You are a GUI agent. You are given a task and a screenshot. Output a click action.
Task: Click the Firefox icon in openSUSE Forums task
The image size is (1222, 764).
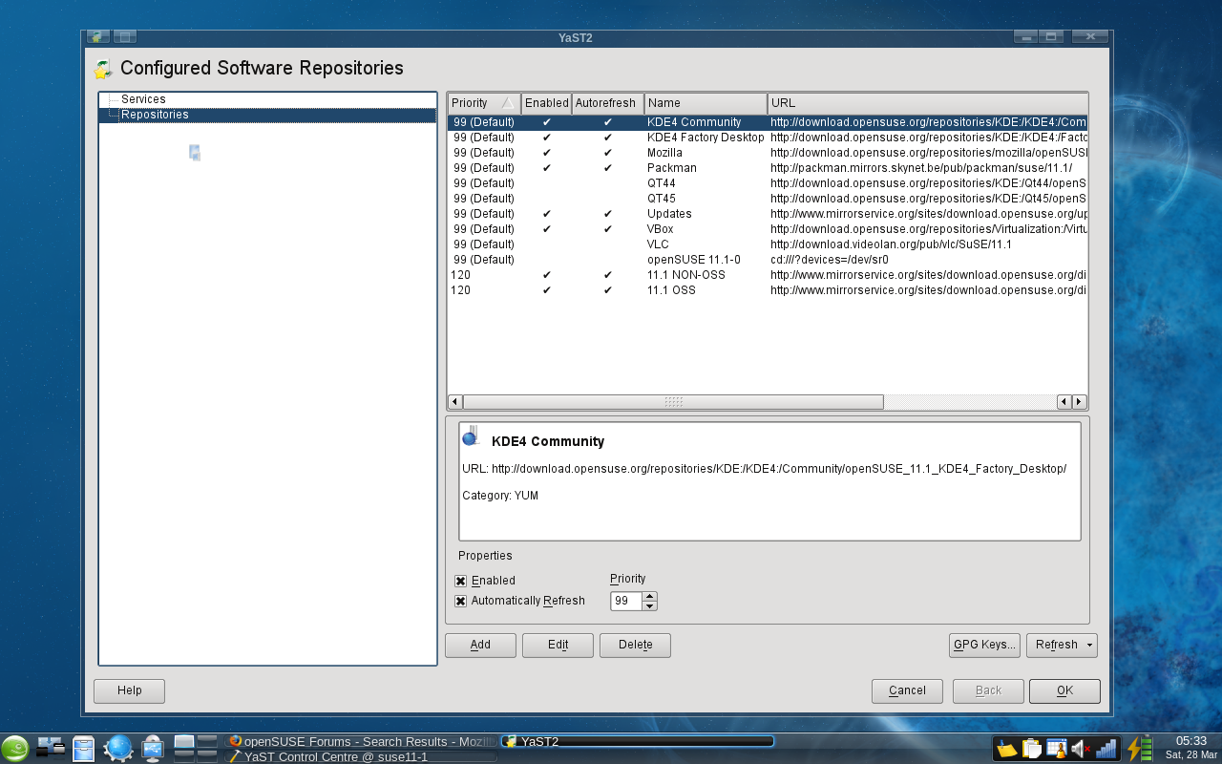pyautogui.click(x=235, y=741)
